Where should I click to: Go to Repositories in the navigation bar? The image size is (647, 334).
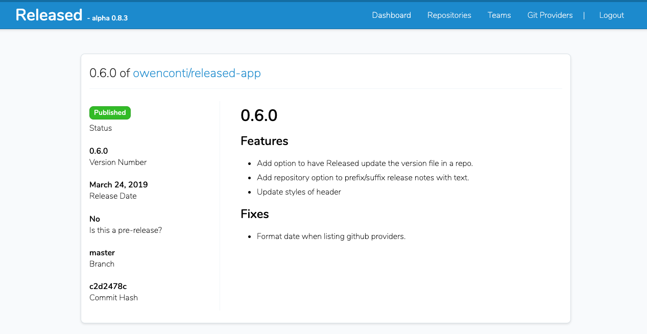coord(449,15)
